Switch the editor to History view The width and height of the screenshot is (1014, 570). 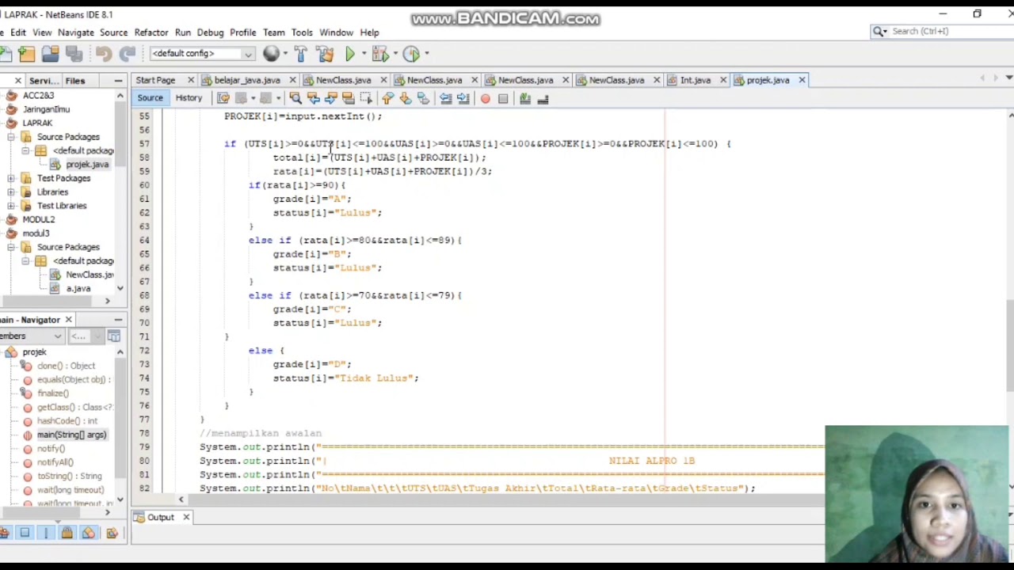coord(189,98)
